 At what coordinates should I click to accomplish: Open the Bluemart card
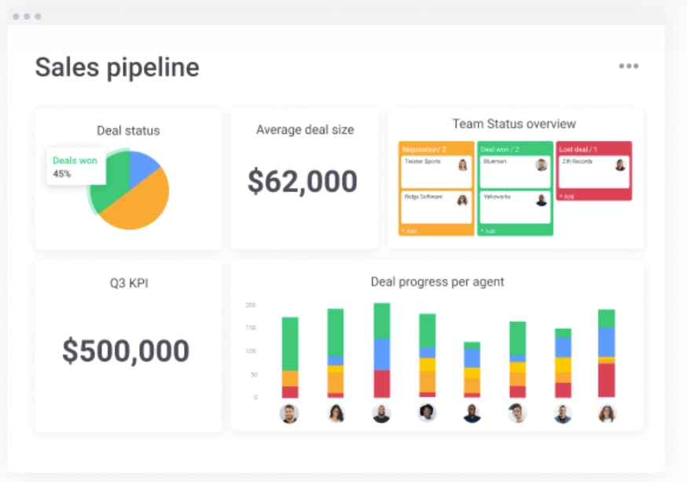(515, 171)
